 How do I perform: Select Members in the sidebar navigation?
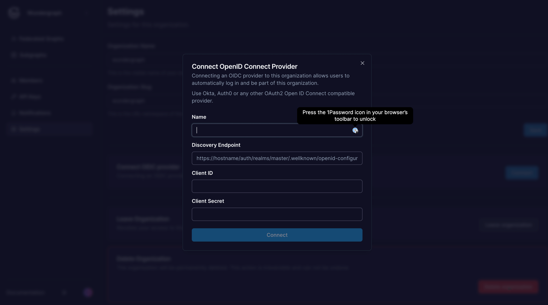tap(30, 80)
